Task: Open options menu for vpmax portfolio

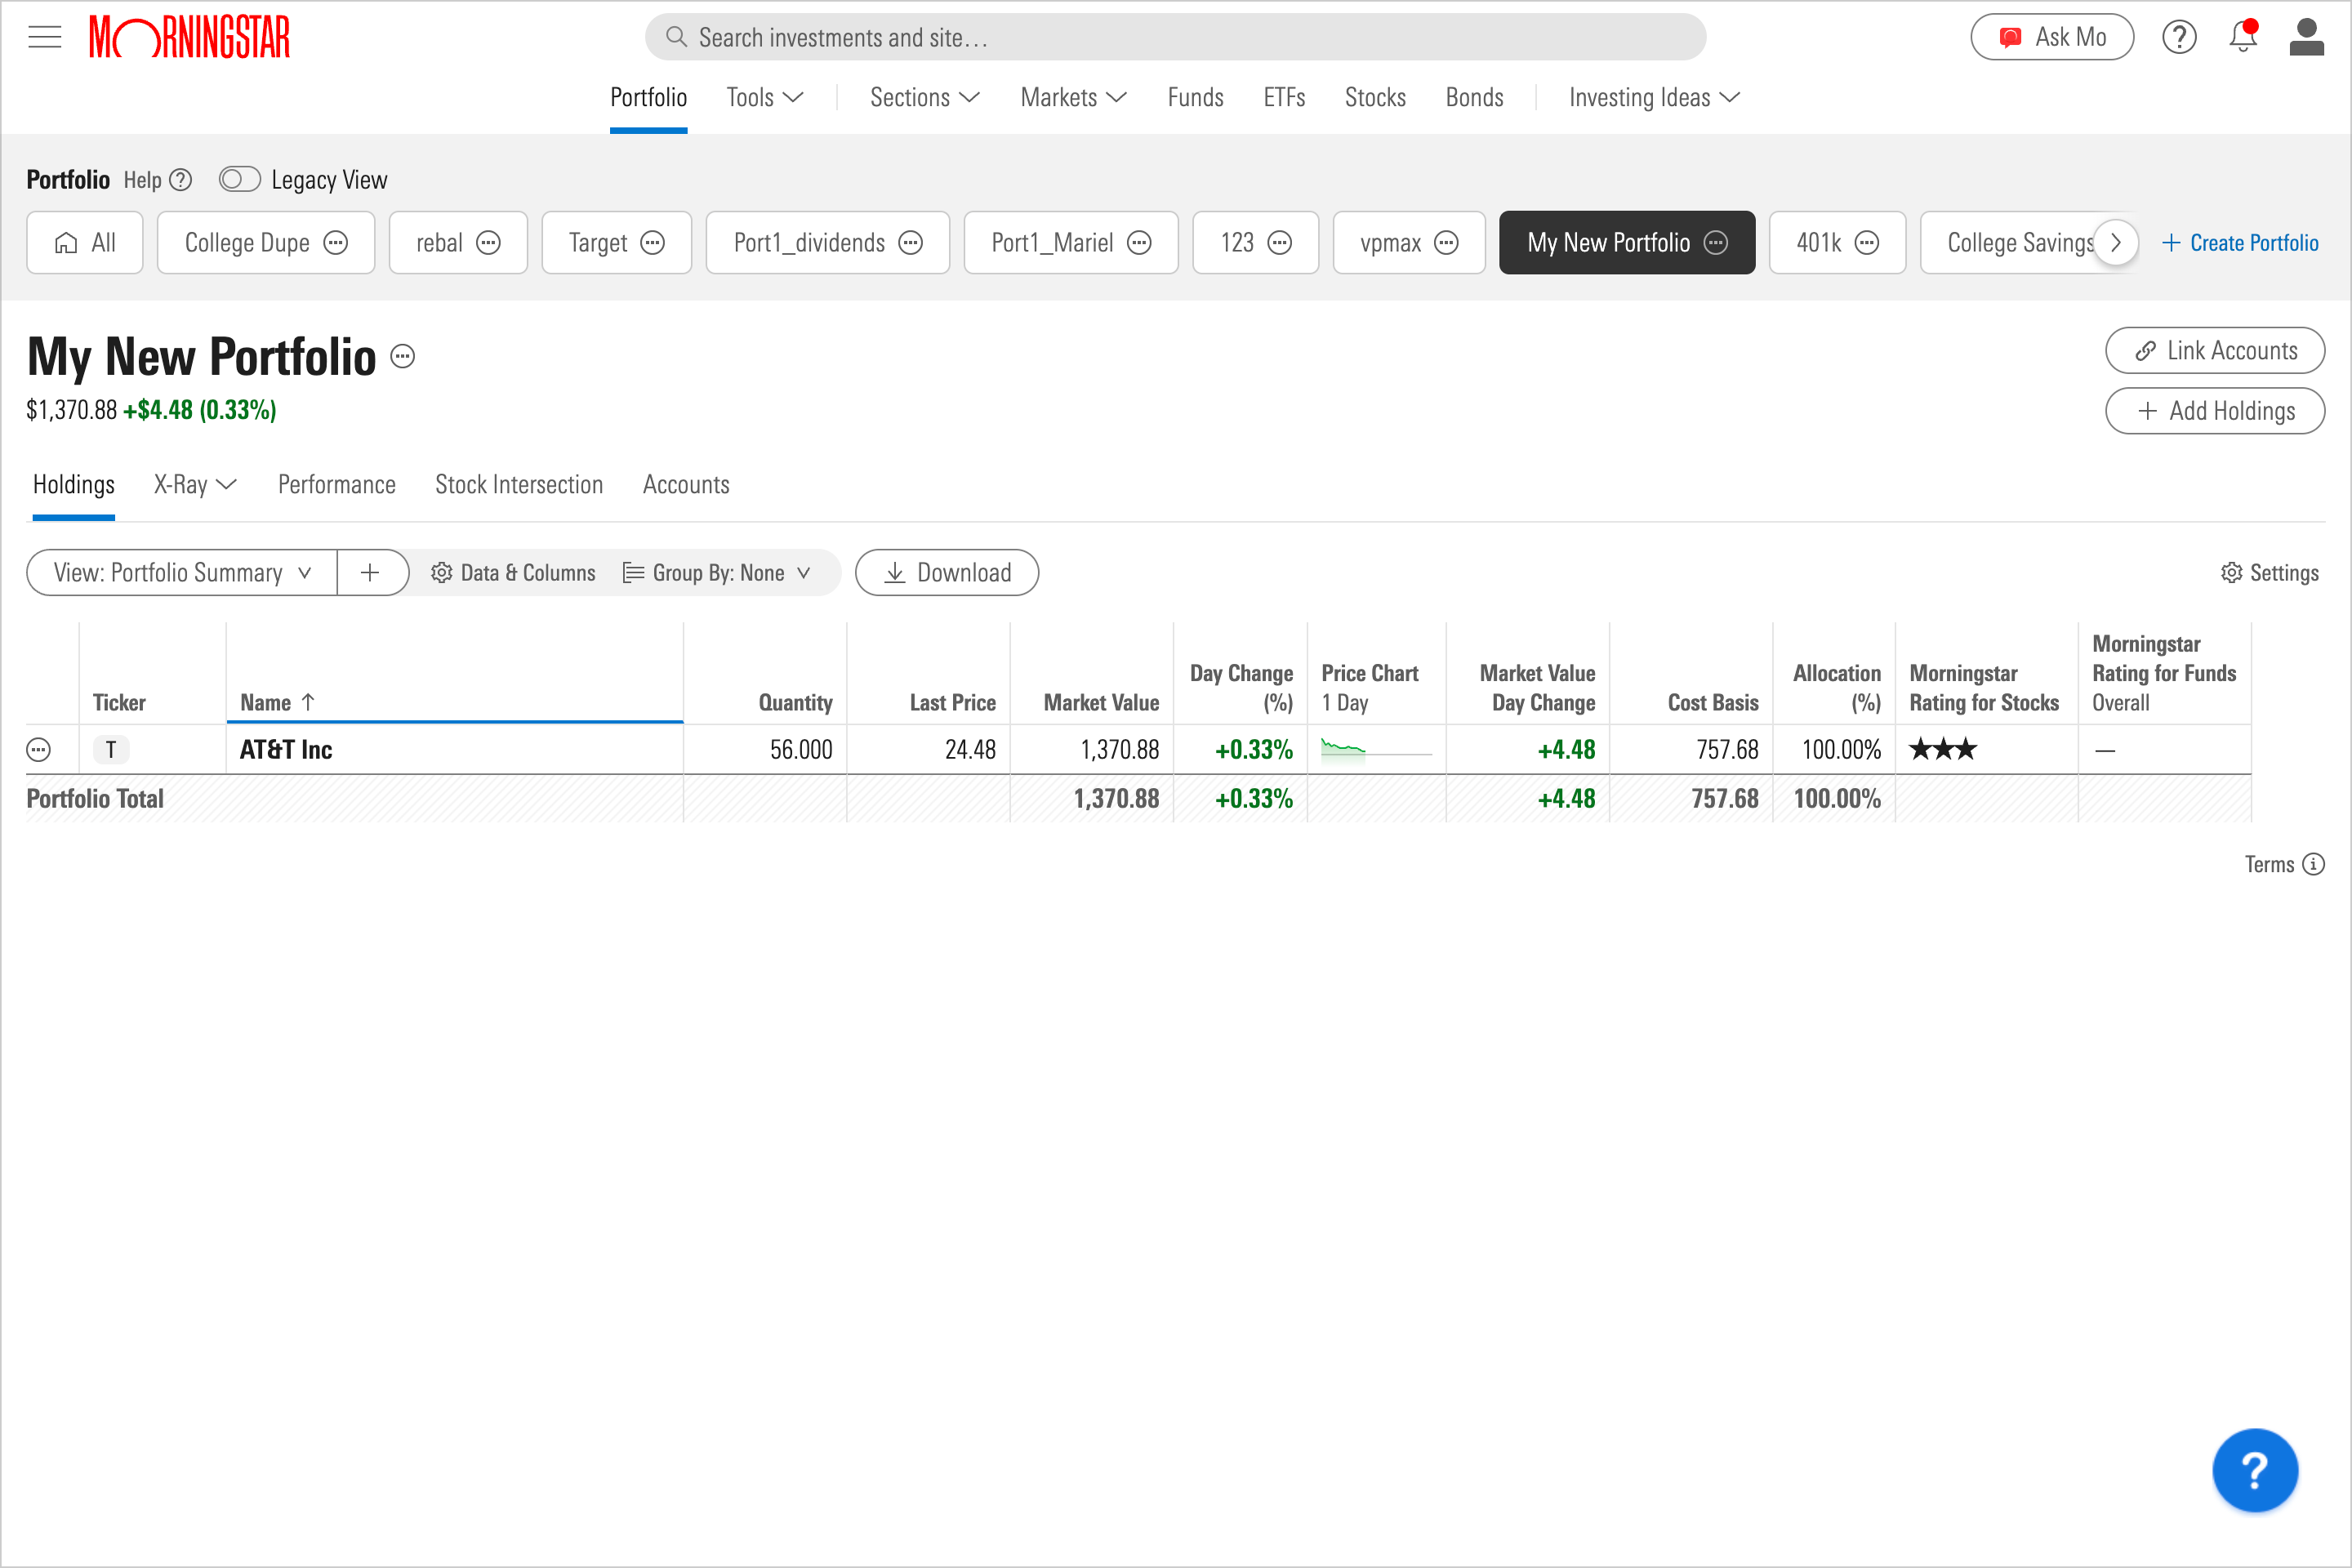Action: (x=1446, y=243)
